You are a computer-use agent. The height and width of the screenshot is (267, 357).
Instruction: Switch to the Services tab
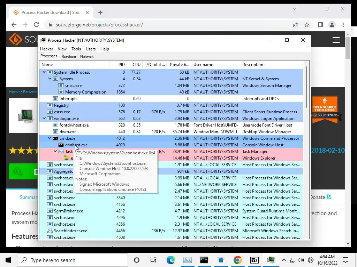pyautogui.click(x=69, y=57)
